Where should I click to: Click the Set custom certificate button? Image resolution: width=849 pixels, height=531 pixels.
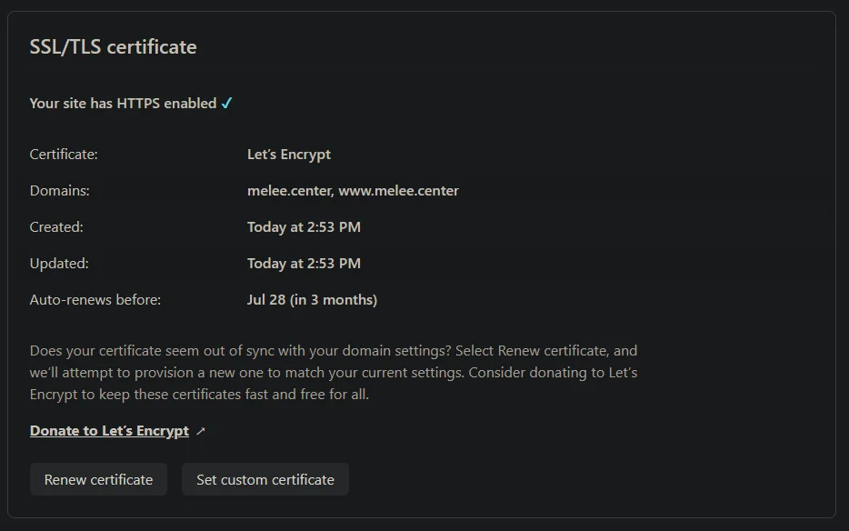point(265,479)
